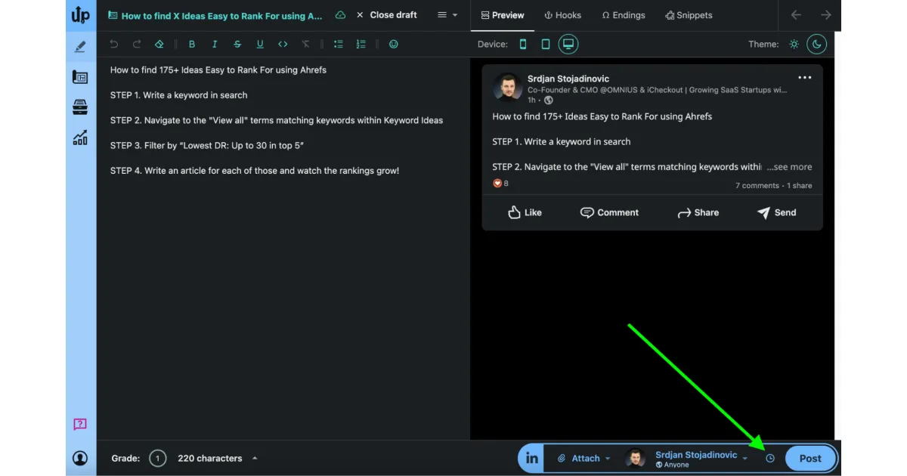907x476 pixels.
Task: Click the preview profile avatar
Action: click(x=507, y=88)
